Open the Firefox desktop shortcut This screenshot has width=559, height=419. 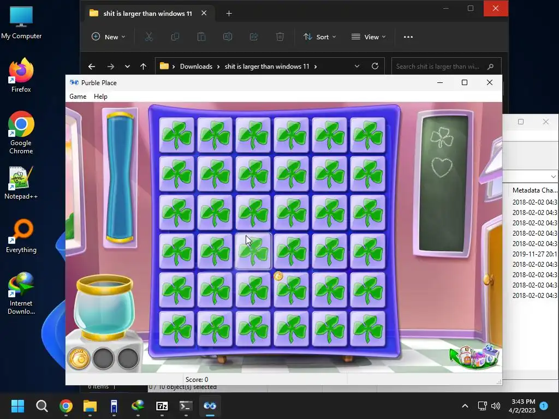pos(21,75)
